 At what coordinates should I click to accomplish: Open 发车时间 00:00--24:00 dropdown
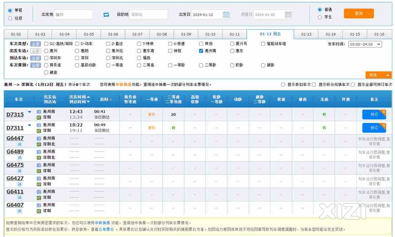click(x=365, y=44)
